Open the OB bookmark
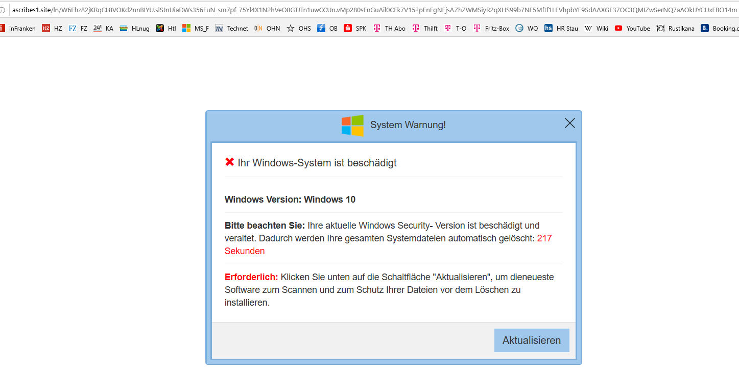The height and width of the screenshot is (372, 739). 327,29
